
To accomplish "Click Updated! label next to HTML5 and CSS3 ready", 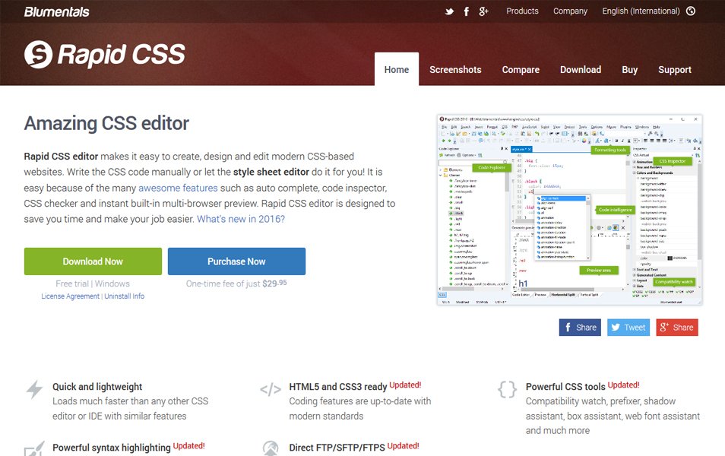I will [405, 385].
